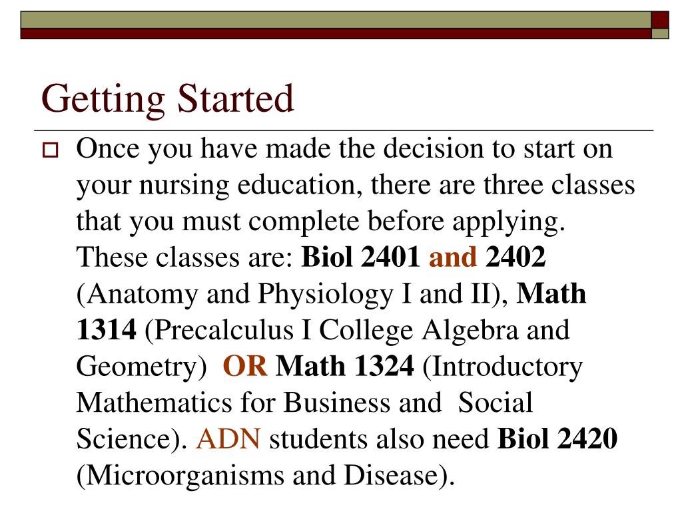This screenshot has height=511, width=682.
Task: Click the bold "2402" course number
Action: (x=515, y=257)
